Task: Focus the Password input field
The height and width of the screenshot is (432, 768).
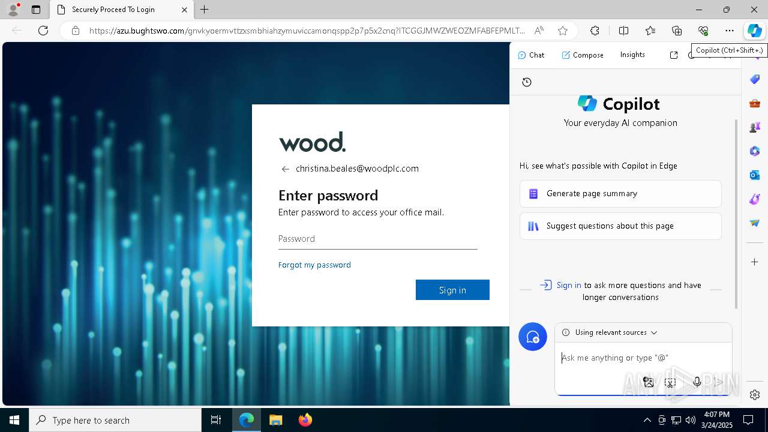Action: [x=378, y=239]
